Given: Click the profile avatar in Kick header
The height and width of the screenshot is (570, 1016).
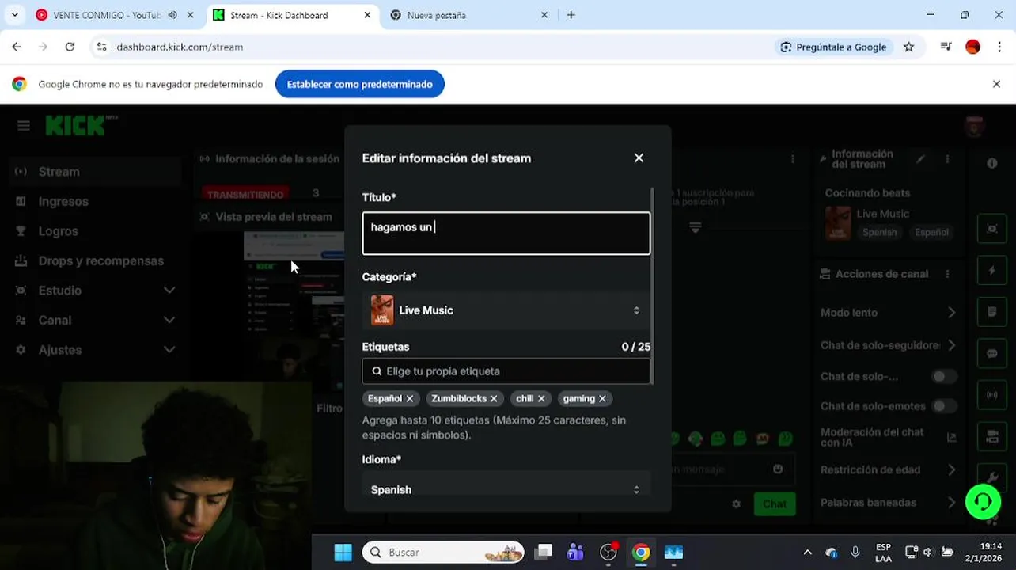Looking at the screenshot, I should pos(974,126).
